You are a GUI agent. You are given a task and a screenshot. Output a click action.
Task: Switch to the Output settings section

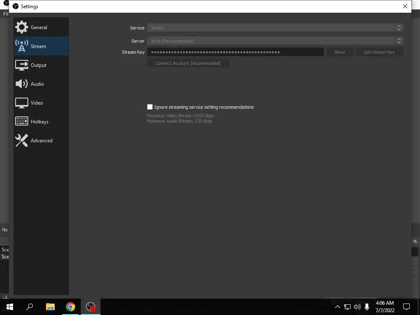[x=41, y=65]
